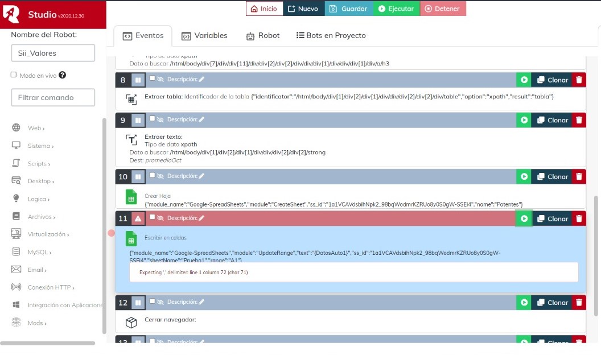Screen dimensions: 601x355
Task: Delete step 9 using its red trash icon
Action: coord(579,120)
